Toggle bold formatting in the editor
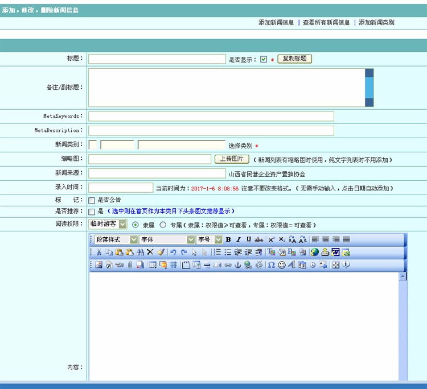This screenshot has height=389, width=427. click(x=228, y=239)
